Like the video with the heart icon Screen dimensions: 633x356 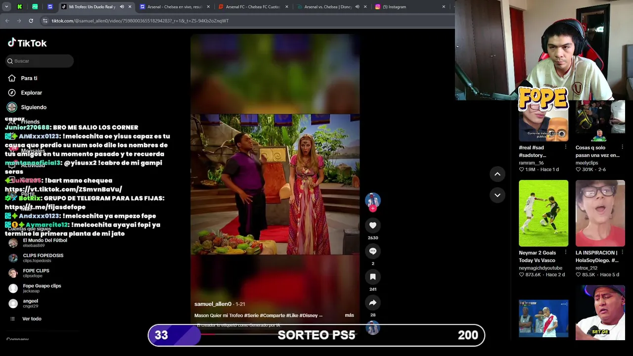tap(373, 225)
